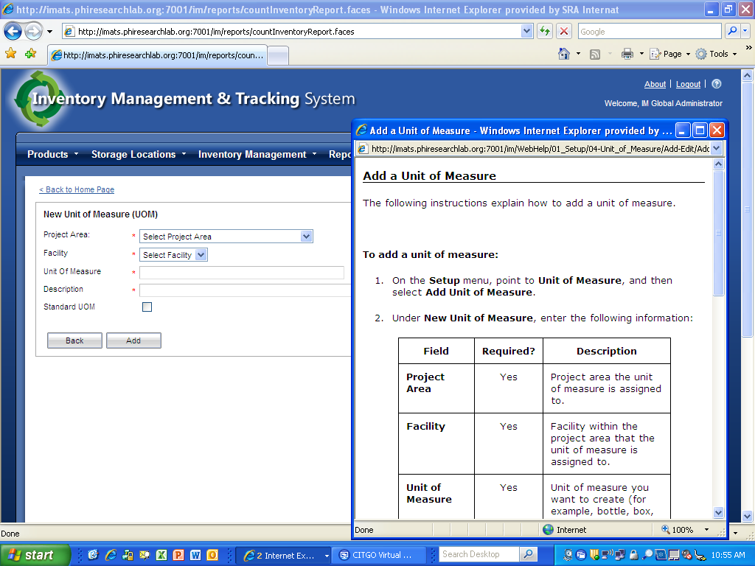Click the help window scroll up arrow

[718, 164]
